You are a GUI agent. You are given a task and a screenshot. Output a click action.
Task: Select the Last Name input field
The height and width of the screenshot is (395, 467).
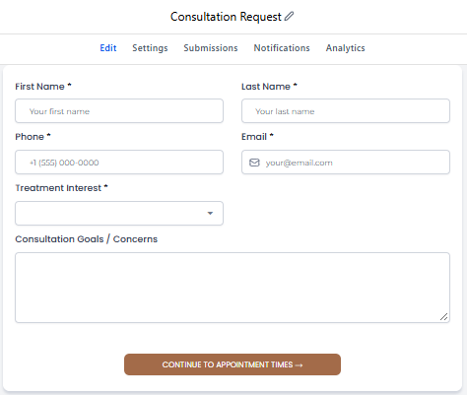coord(346,111)
